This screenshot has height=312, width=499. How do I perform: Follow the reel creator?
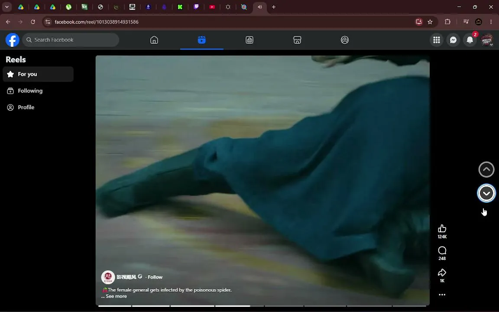[155, 277]
